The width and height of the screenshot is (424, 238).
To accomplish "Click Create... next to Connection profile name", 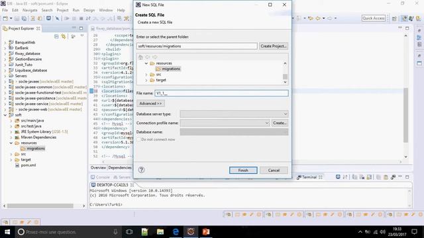I will coord(280,123).
